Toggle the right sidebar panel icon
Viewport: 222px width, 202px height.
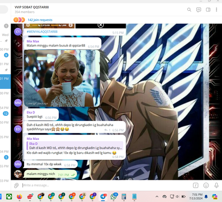pyautogui.click(x=208, y=10)
